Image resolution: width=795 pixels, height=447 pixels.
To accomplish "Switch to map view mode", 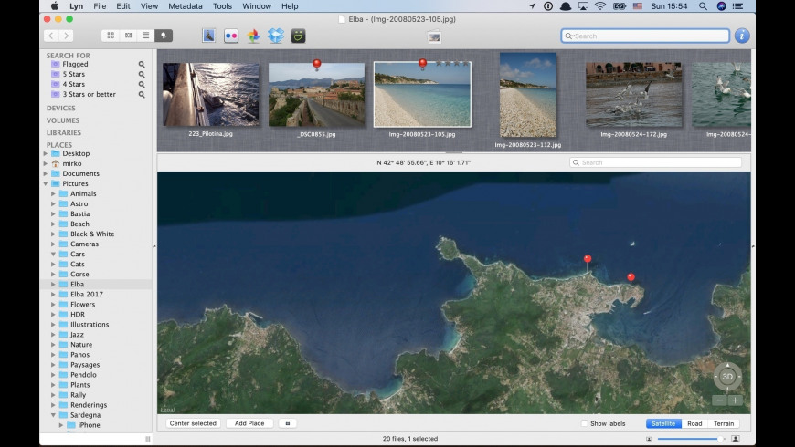I will point(164,36).
